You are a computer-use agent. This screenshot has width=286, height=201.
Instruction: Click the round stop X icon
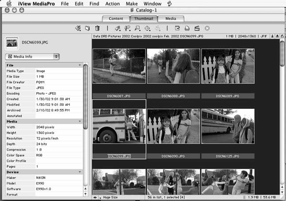(x=207, y=28)
